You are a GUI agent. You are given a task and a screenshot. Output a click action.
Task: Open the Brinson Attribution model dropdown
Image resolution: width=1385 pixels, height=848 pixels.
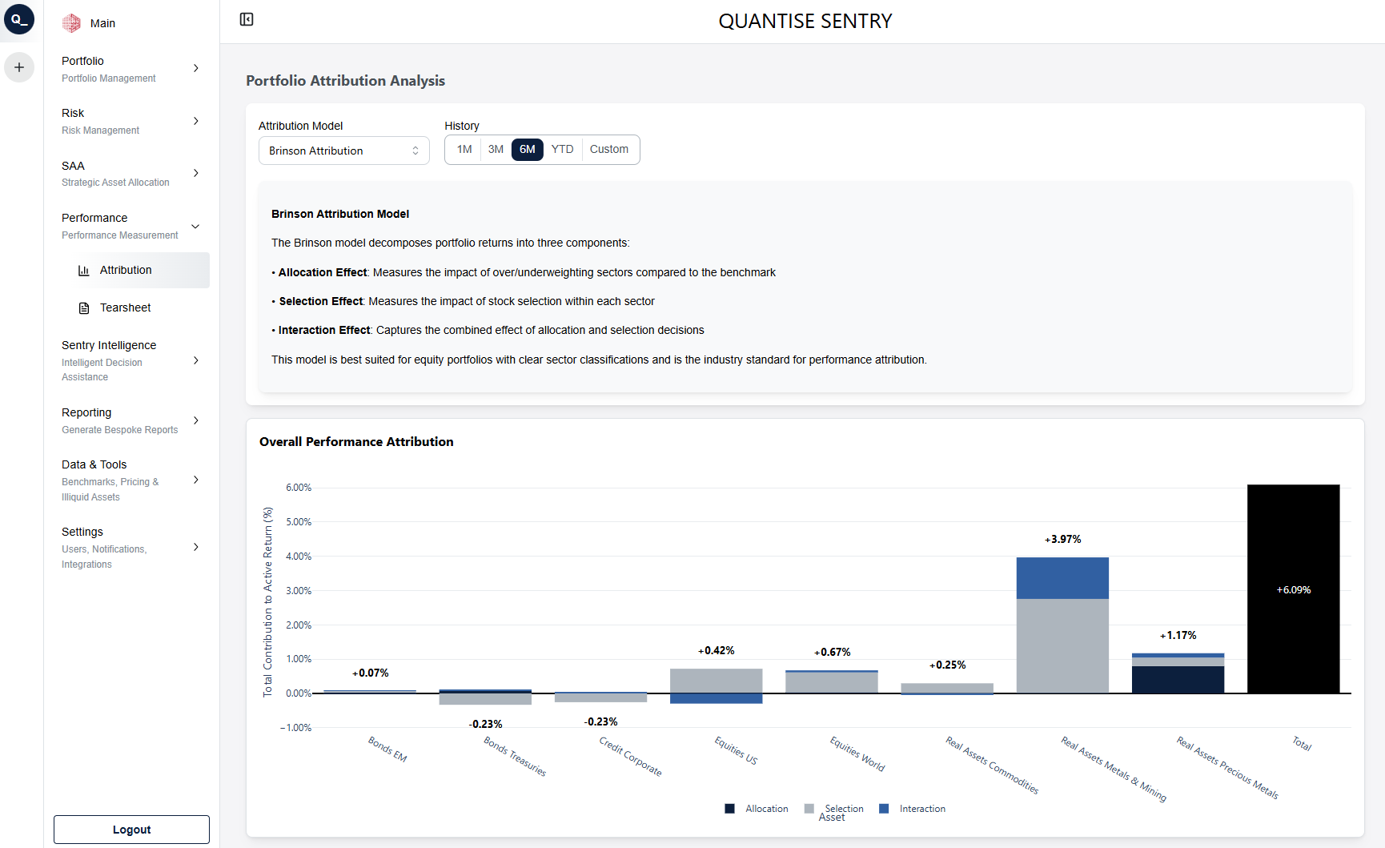(343, 151)
